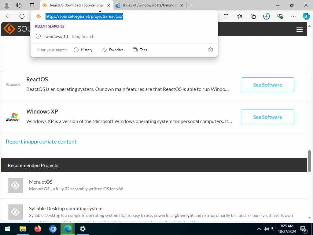The width and height of the screenshot is (313, 235).
Task: Switch to Index of /windows/beta/longhorn tab
Action: 150,5
